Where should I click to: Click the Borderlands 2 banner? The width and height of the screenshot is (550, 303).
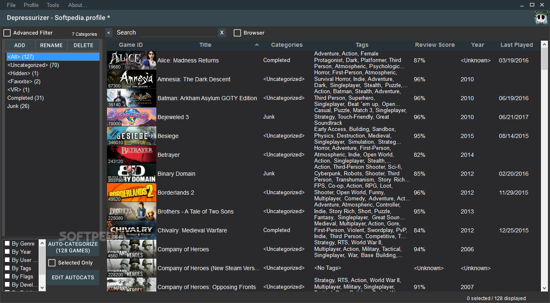click(x=132, y=193)
